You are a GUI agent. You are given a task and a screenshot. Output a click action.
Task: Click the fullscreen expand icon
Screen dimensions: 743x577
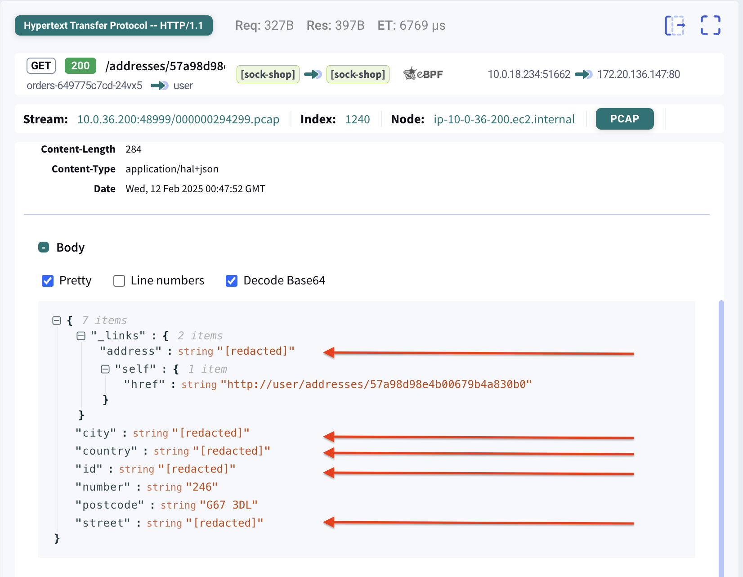point(710,25)
